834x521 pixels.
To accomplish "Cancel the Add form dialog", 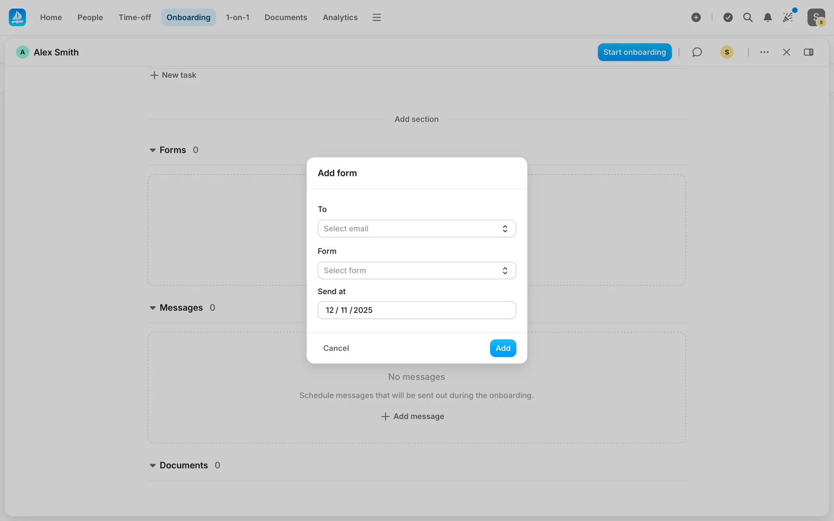I will click(x=336, y=348).
